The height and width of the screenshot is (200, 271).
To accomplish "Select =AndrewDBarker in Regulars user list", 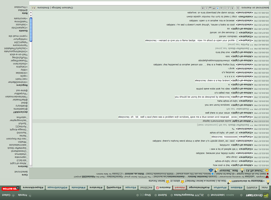I will point(18,82).
